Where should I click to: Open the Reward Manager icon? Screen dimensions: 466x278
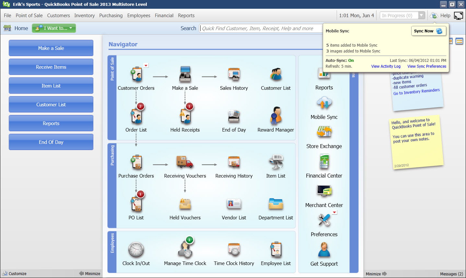click(x=276, y=116)
